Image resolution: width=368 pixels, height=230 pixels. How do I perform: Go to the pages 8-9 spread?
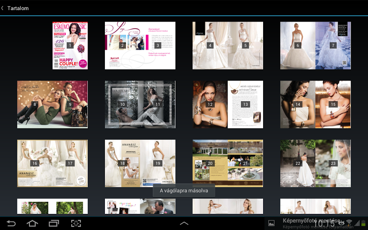tap(52, 104)
